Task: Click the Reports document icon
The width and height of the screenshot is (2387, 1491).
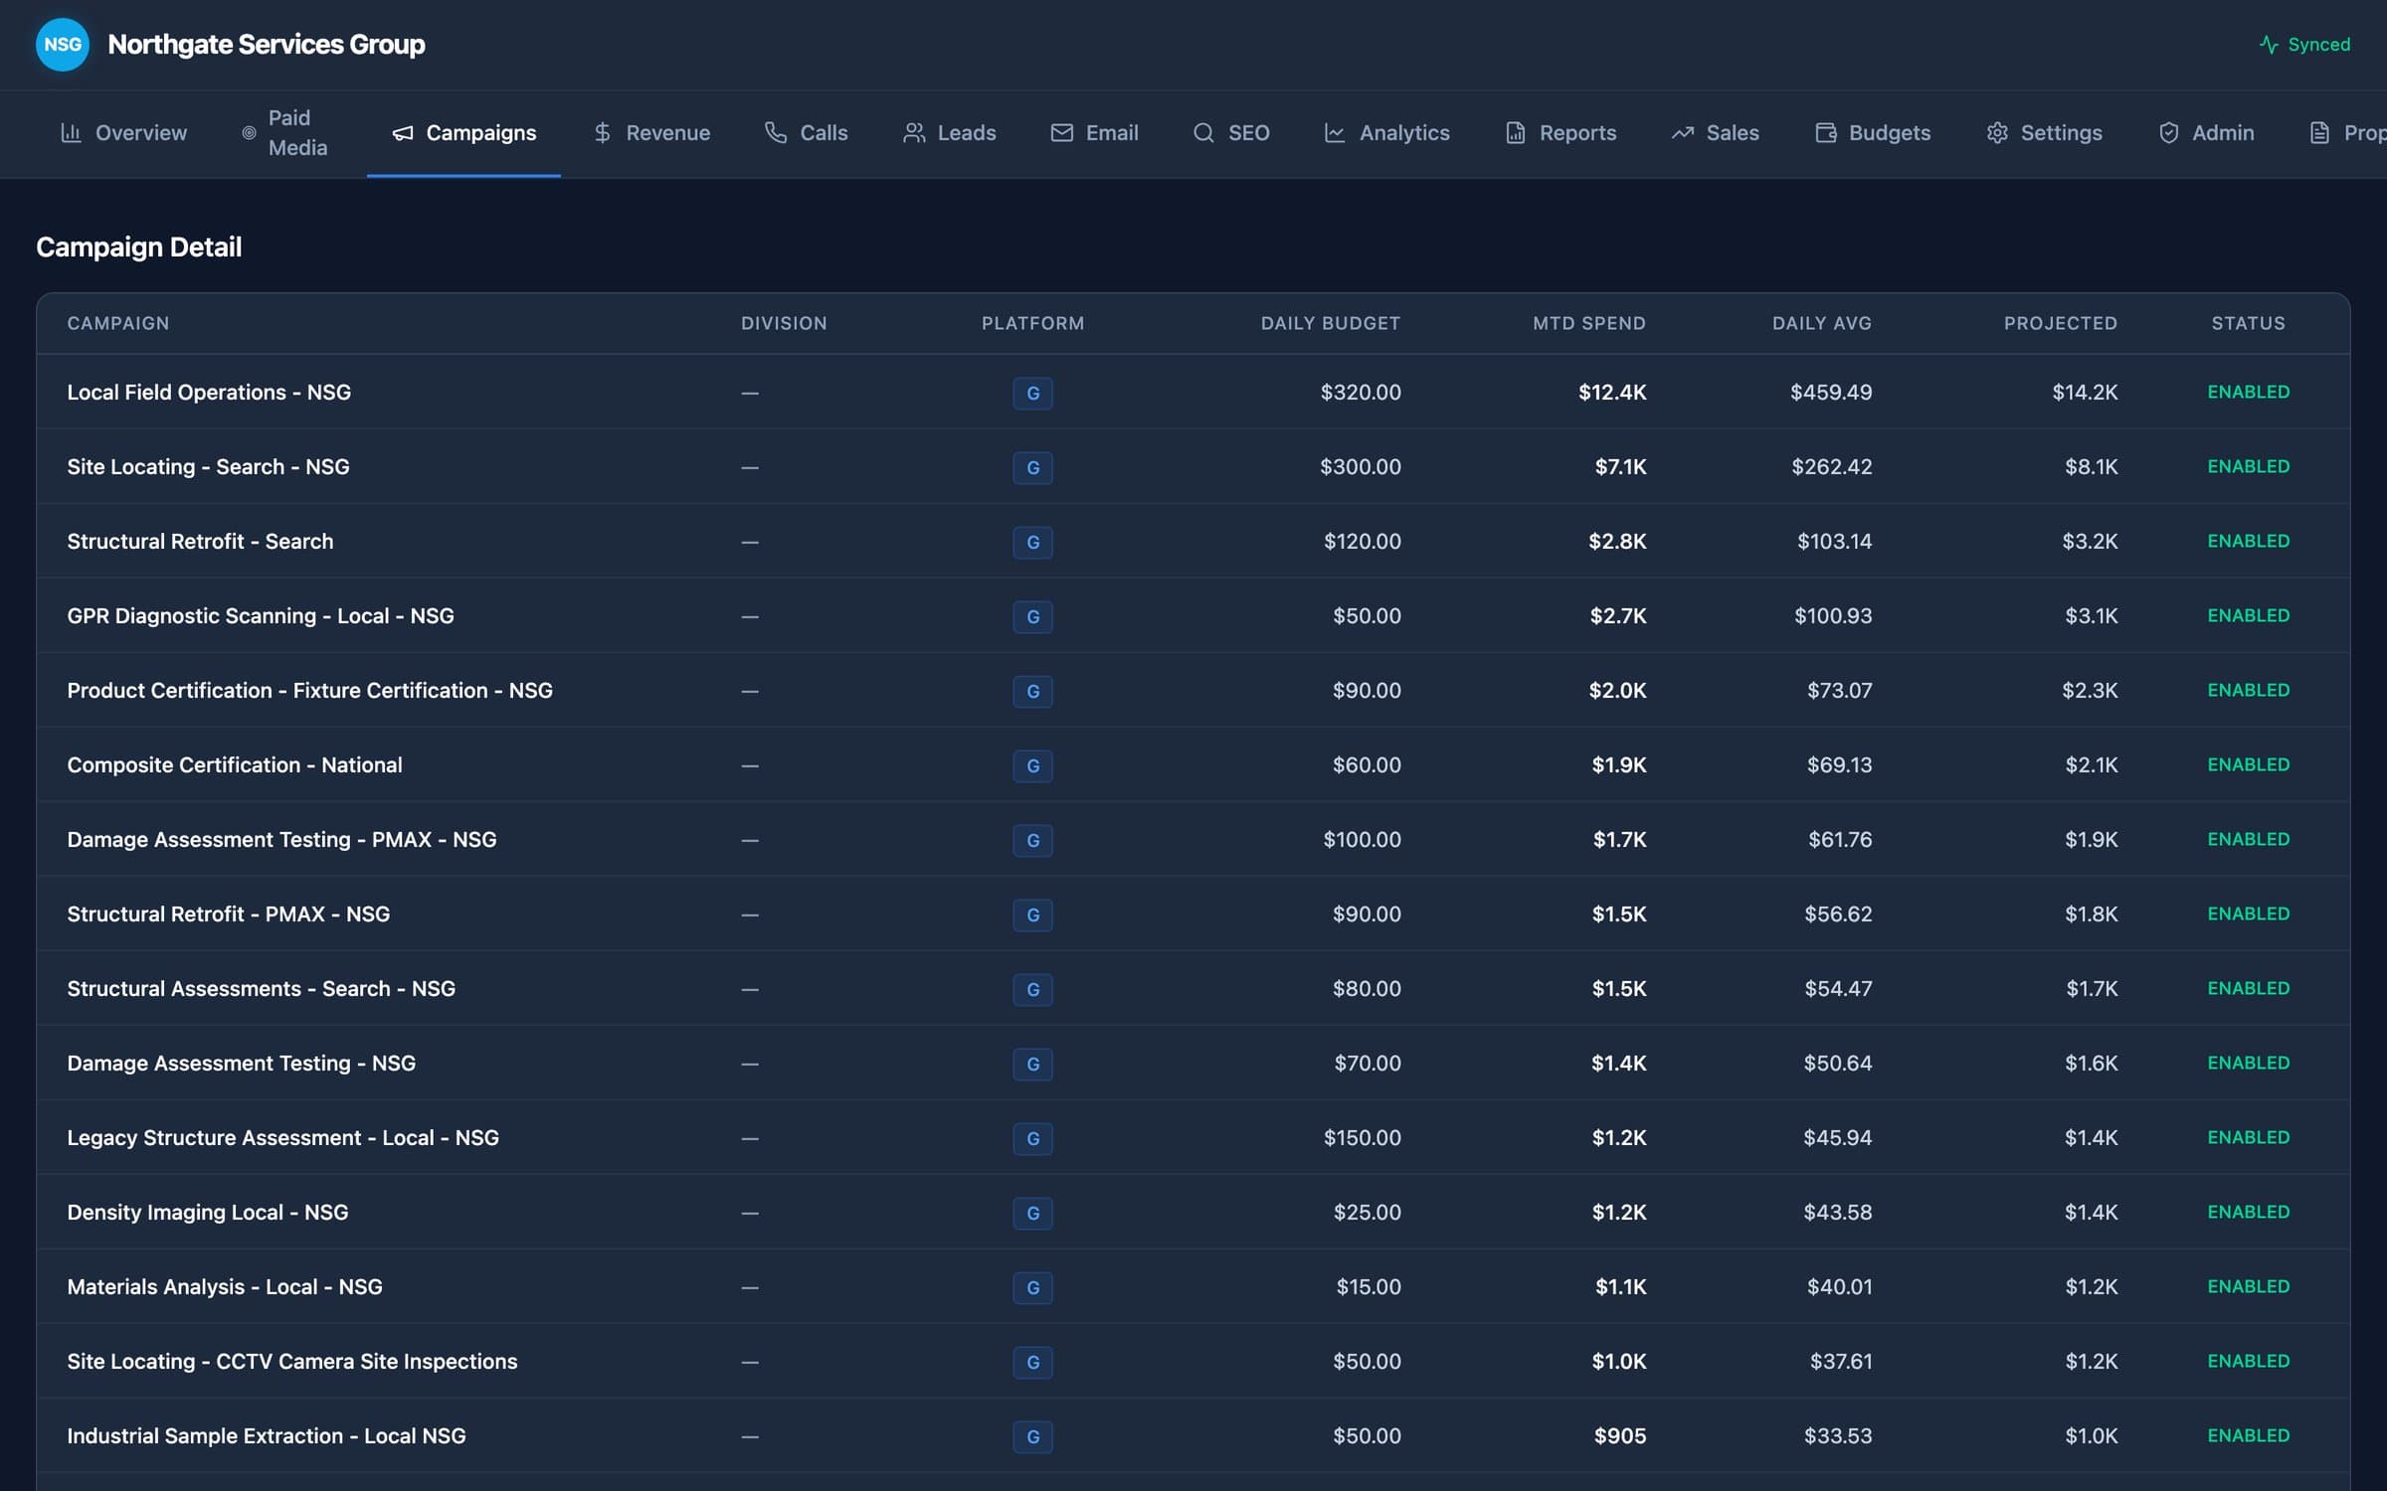Action: point(1515,132)
